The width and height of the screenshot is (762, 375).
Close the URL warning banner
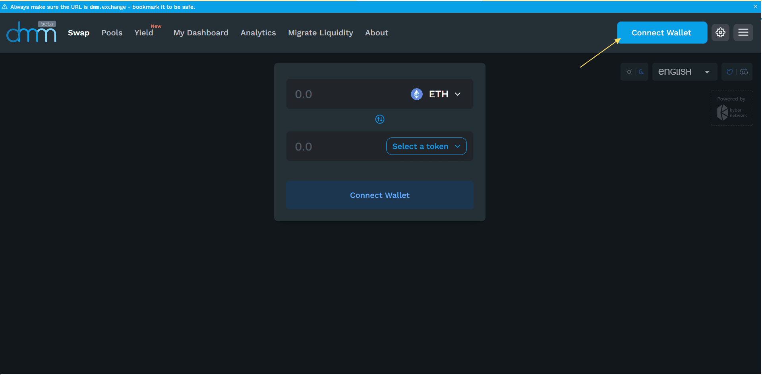(x=755, y=7)
